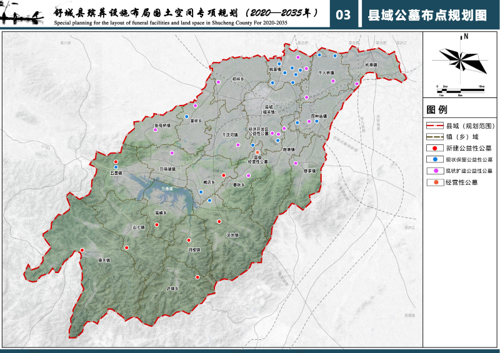Click the red marker on the border west of 晓天镇

82,251
